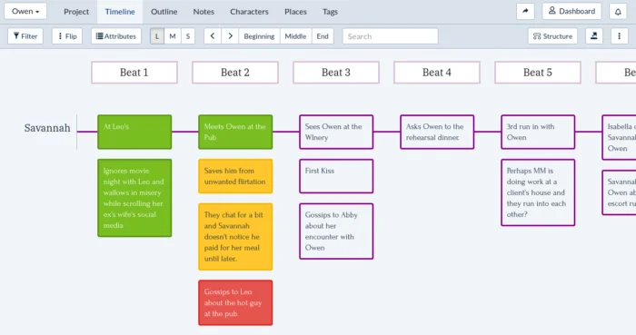Expand the Owen book dropdown
The height and width of the screenshot is (335, 636).
click(25, 11)
